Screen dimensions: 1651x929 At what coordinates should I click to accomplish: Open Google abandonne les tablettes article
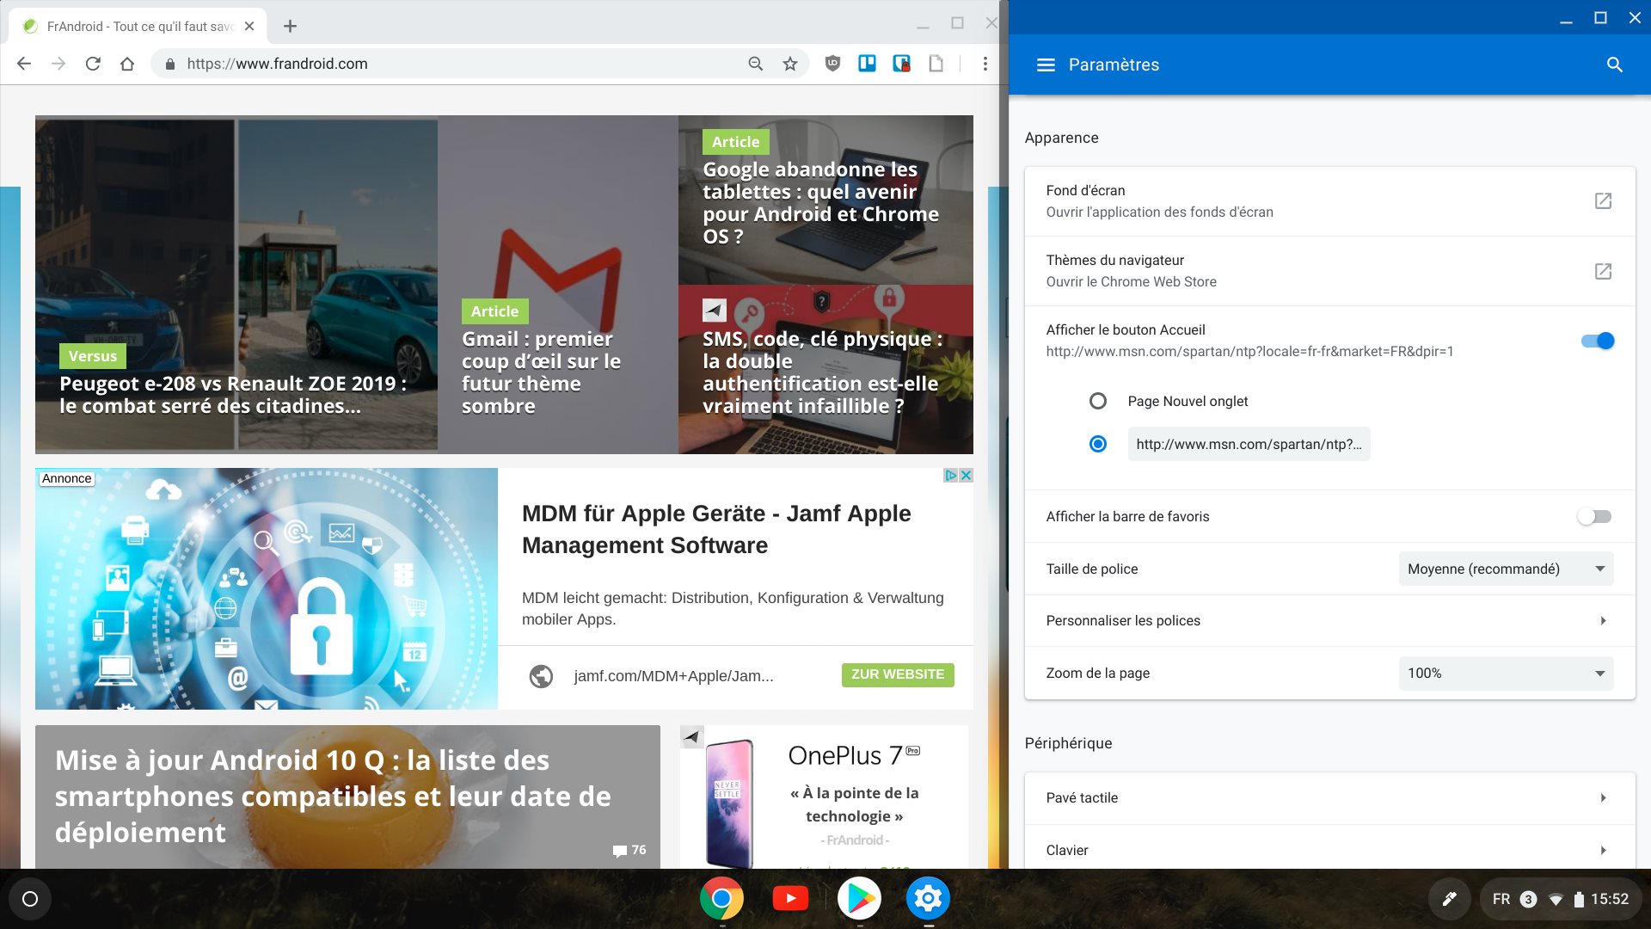coord(820,202)
